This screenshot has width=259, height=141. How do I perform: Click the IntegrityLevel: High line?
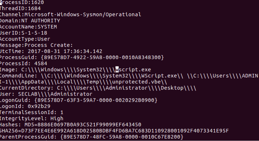(32, 118)
